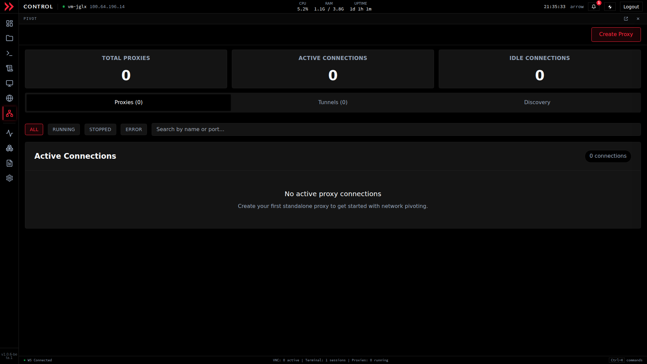Screen dimensions: 647x364
Task: Click the 0 connections badge
Action: pyautogui.click(x=608, y=156)
